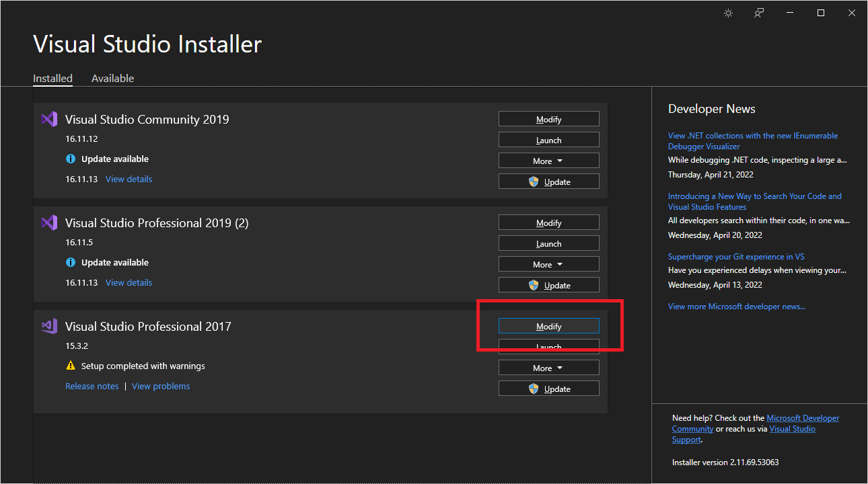This screenshot has width=868, height=484.
Task: Open the View problems link
Action: point(161,386)
